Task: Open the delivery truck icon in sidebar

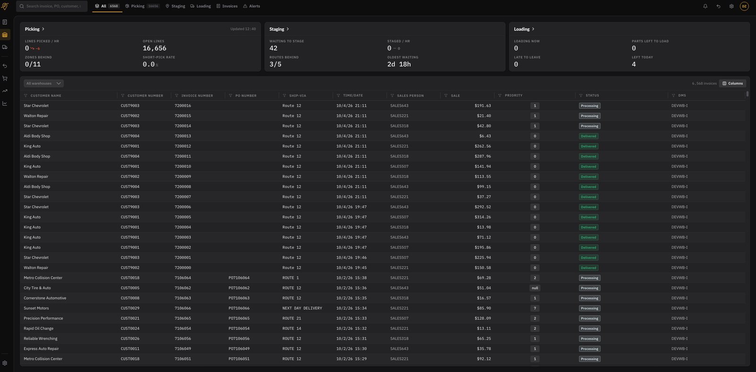Action: (5, 47)
